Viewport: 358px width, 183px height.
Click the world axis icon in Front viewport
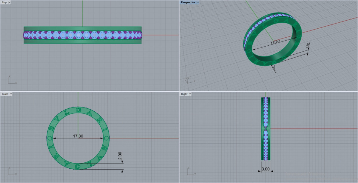point(12,171)
